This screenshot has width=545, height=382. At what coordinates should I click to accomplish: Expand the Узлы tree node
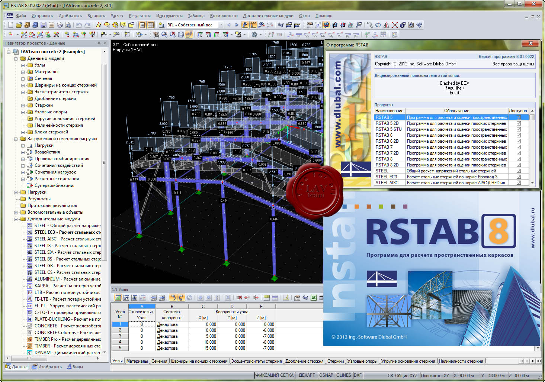(x=23, y=65)
